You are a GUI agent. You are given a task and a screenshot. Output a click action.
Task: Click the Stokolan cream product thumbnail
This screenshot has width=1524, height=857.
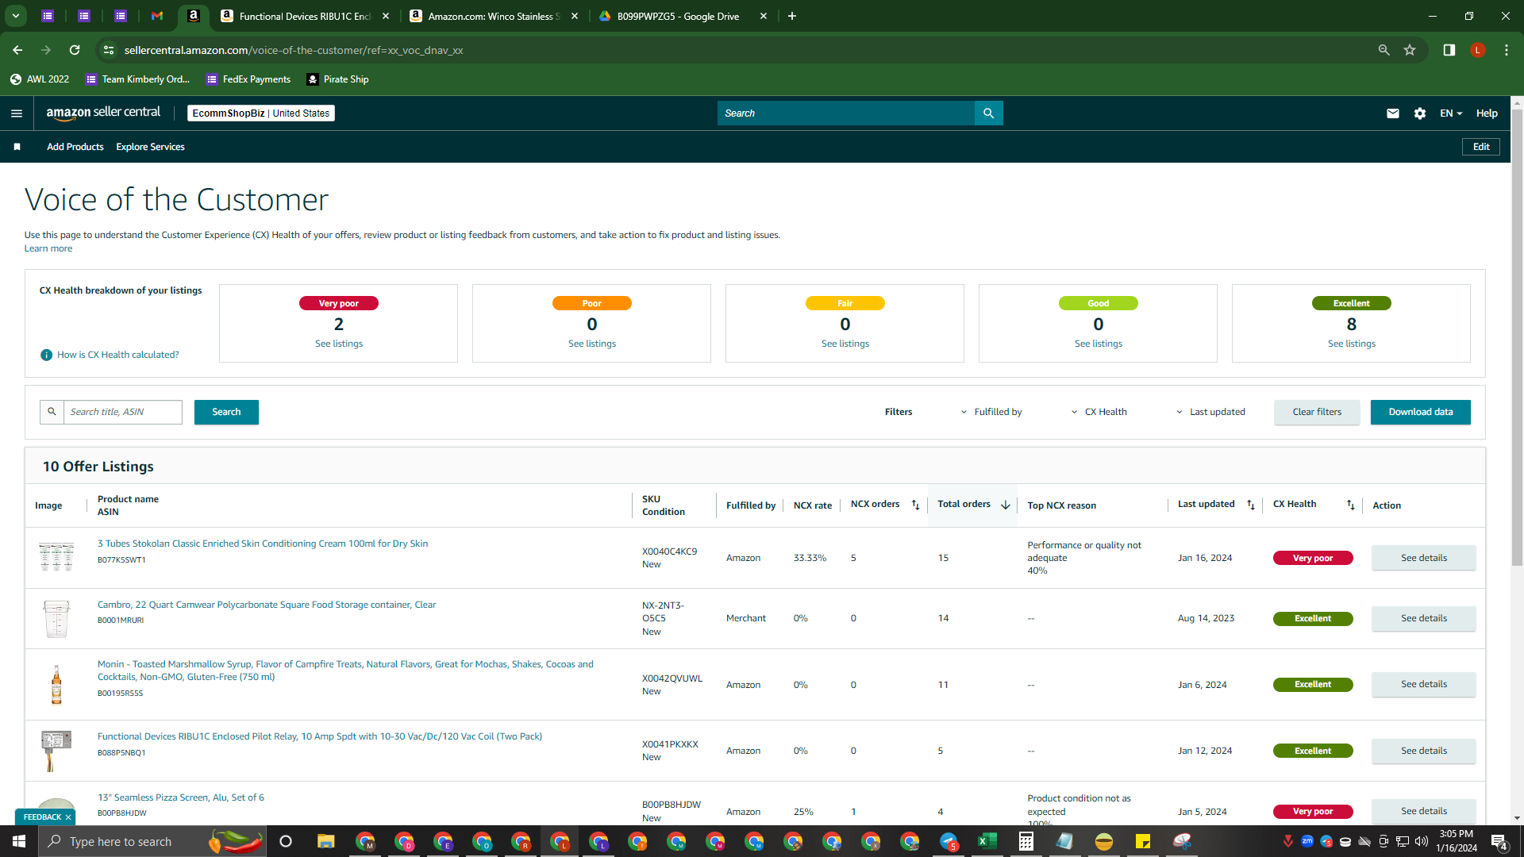pos(56,557)
